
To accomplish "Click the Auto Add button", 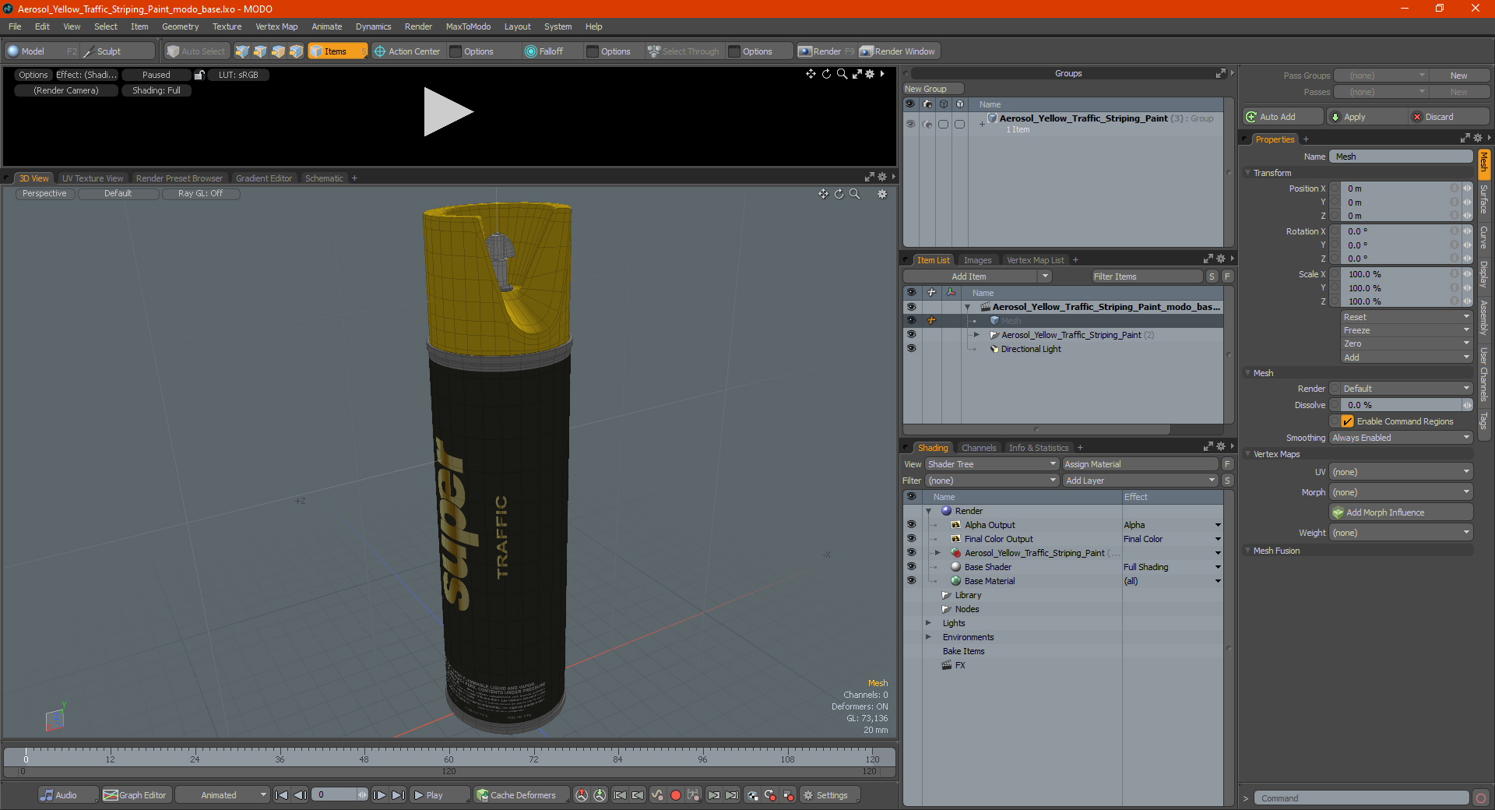I will (x=1283, y=117).
